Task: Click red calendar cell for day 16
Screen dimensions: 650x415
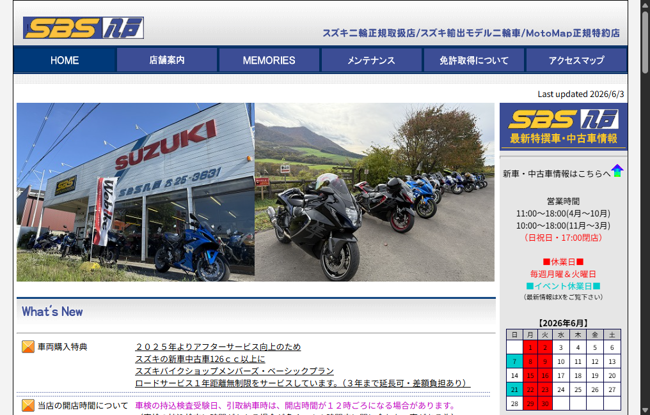Action: 545,375
